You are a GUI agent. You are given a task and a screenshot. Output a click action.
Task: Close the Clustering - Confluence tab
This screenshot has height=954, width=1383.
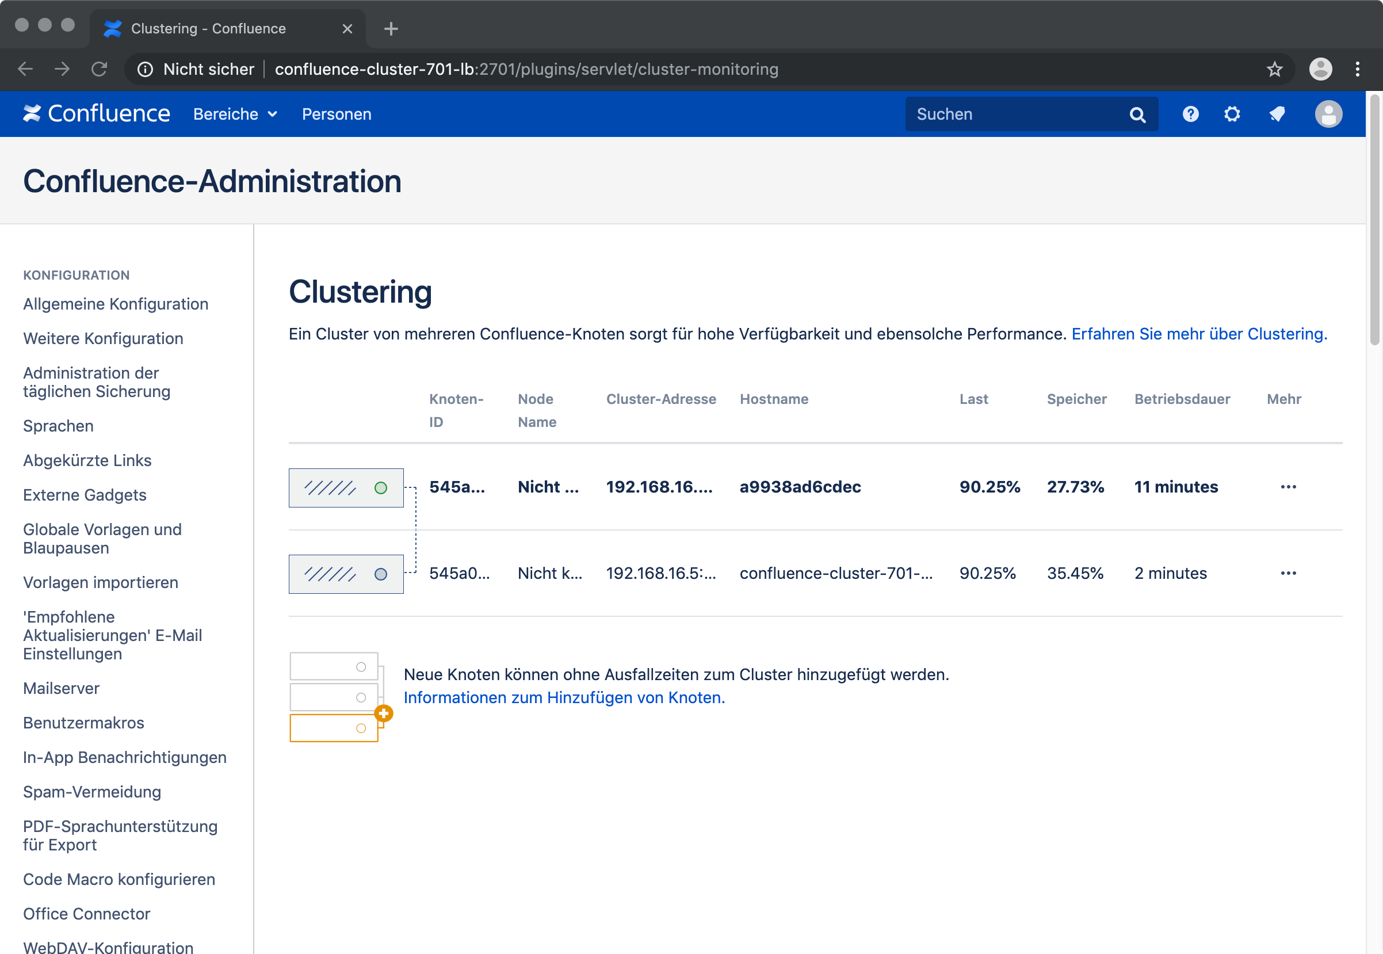(x=347, y=28)
